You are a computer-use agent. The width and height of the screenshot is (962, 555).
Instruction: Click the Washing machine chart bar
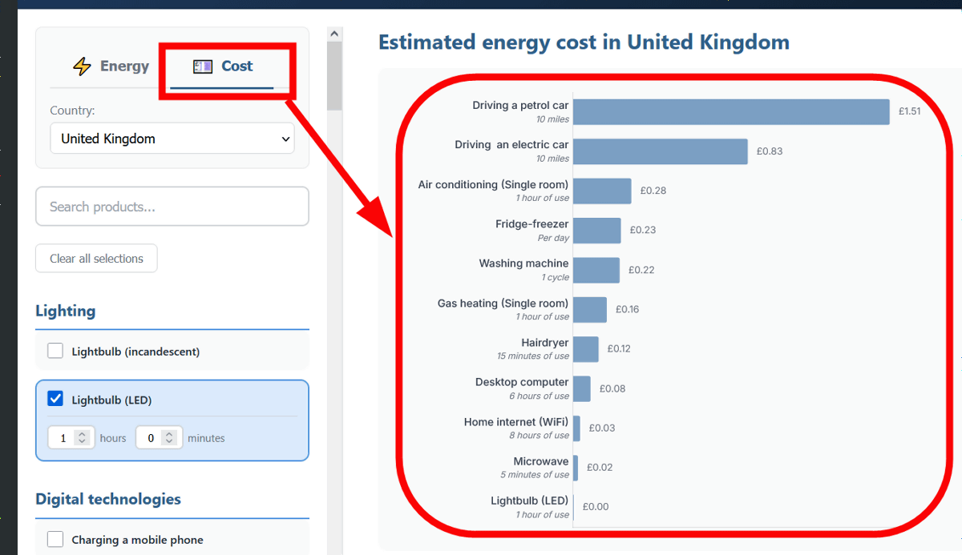pyautogui.click(x=596, y=270)
